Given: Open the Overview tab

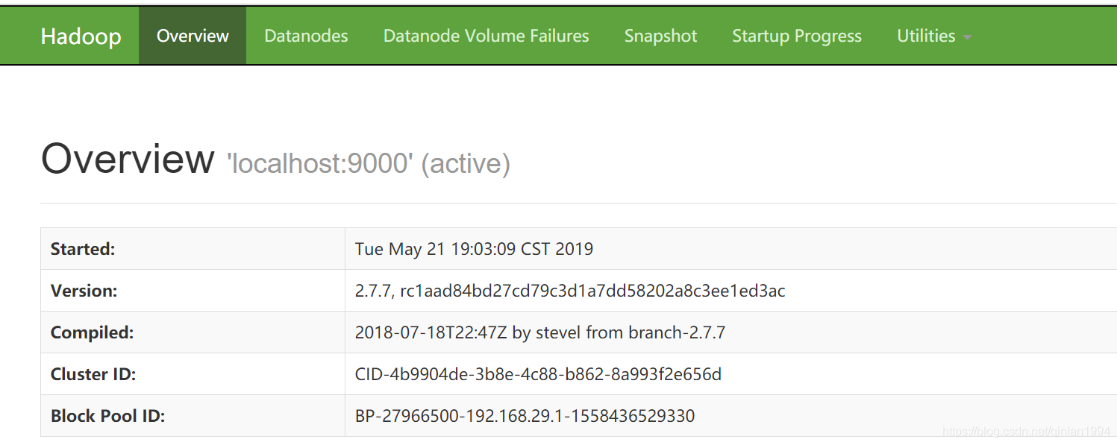Looking at the screenshot, I should [x=193, y=37].
